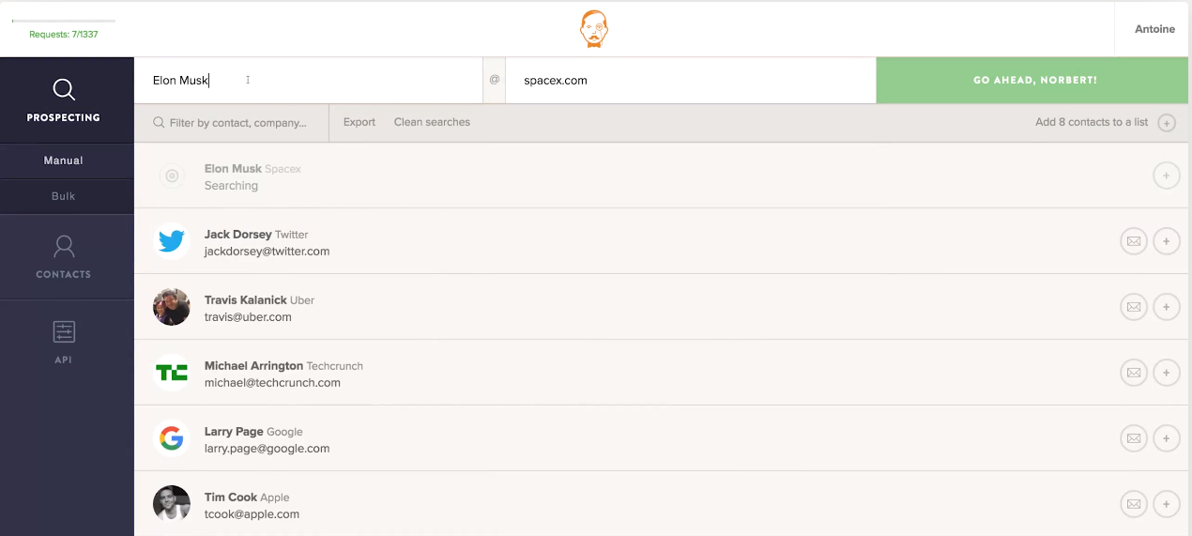
Task: Email Travis Kalanick via envelope icon
Action: pos(1134,307)
